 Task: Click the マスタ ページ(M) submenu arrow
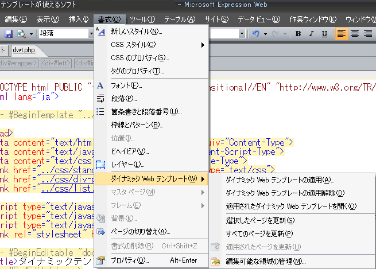[x=203, y=192]
